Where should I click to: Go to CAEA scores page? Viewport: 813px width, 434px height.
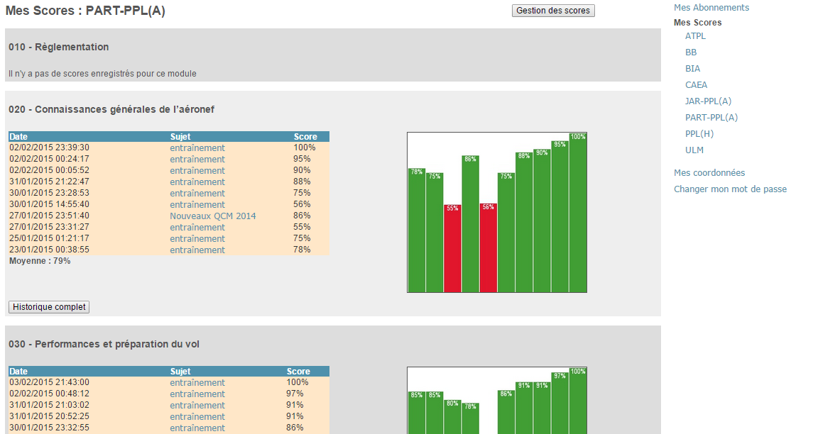click(696, 85)
